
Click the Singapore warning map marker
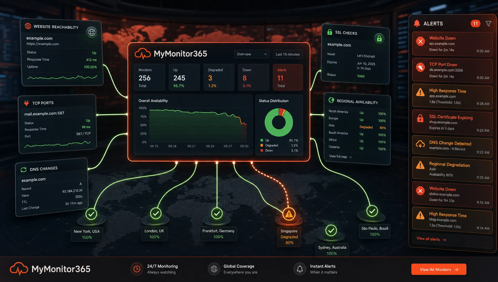tap(289, 214)
